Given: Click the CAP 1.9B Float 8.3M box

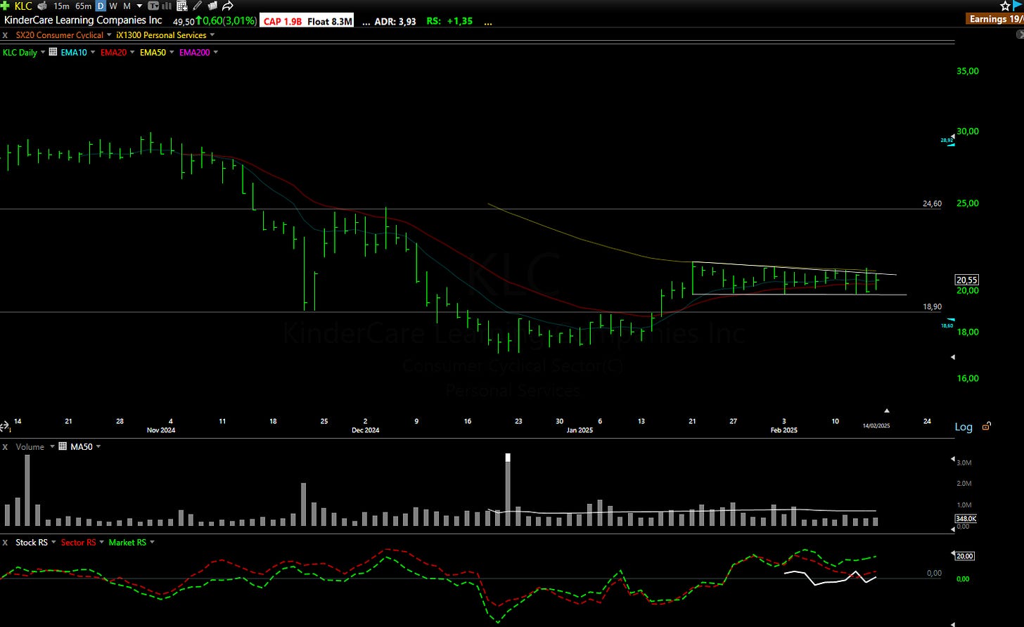Looking at the screenshot, I should click(x=307, y=21).
